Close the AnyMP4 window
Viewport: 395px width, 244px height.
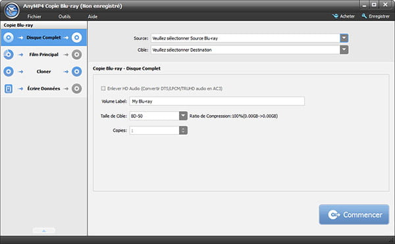point(385,5)
